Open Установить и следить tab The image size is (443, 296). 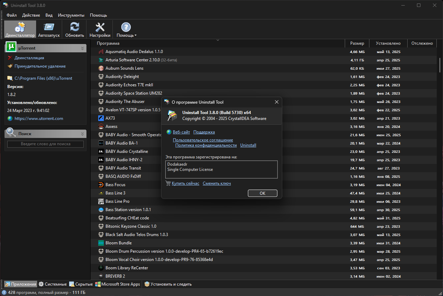[168, 284]
